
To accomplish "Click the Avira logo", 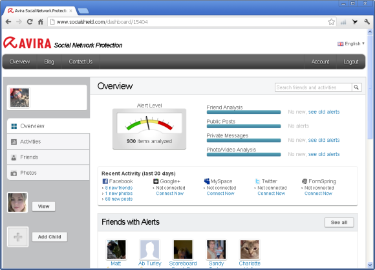I will [x=27, y=43].
